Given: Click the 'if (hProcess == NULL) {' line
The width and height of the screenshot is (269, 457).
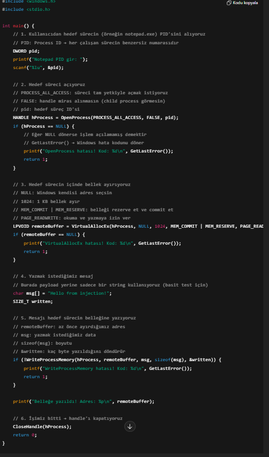Looking at the screenshot, I should click(x=44, y=126).
